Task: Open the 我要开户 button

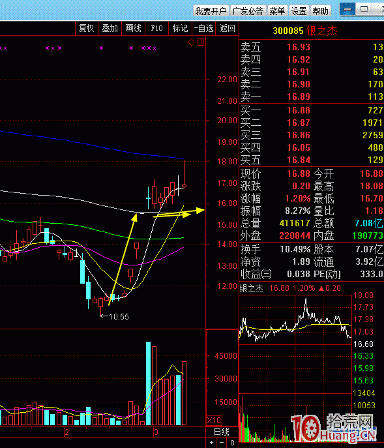Action: point(211,11)
